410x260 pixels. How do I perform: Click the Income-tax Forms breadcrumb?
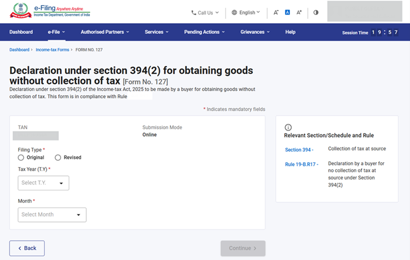(53, 50)
